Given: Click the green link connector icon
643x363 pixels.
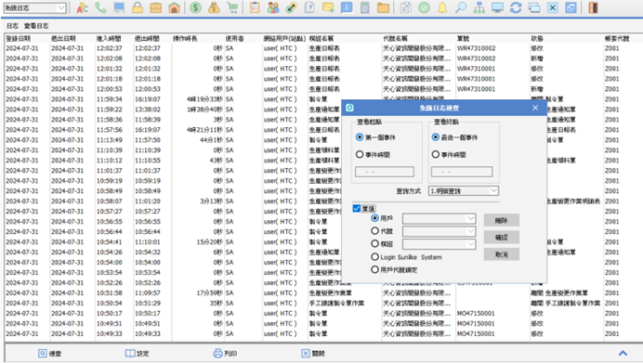Looking at the screenshot, I should tap(291, 7).
